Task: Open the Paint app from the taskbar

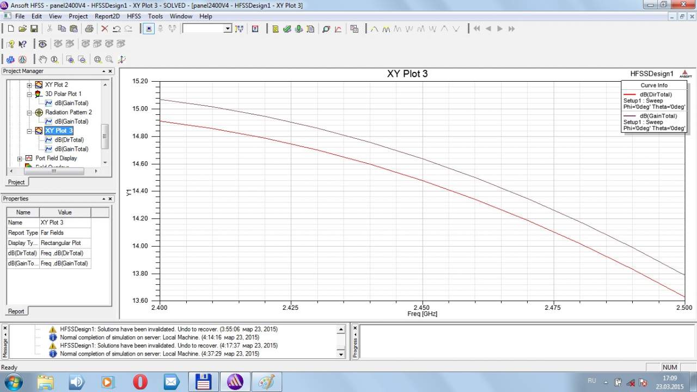Action: point(267,382)
